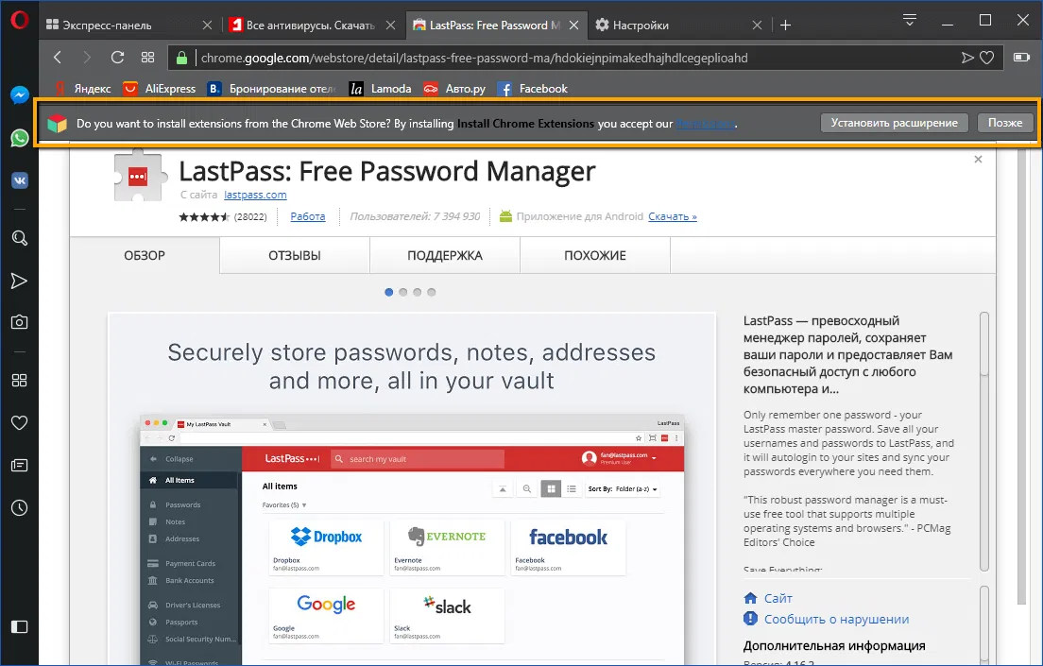Send page to My Flow from address bar
This screenshot has height=666, width=1043.
pyautogui.click(x=967, y=58)
